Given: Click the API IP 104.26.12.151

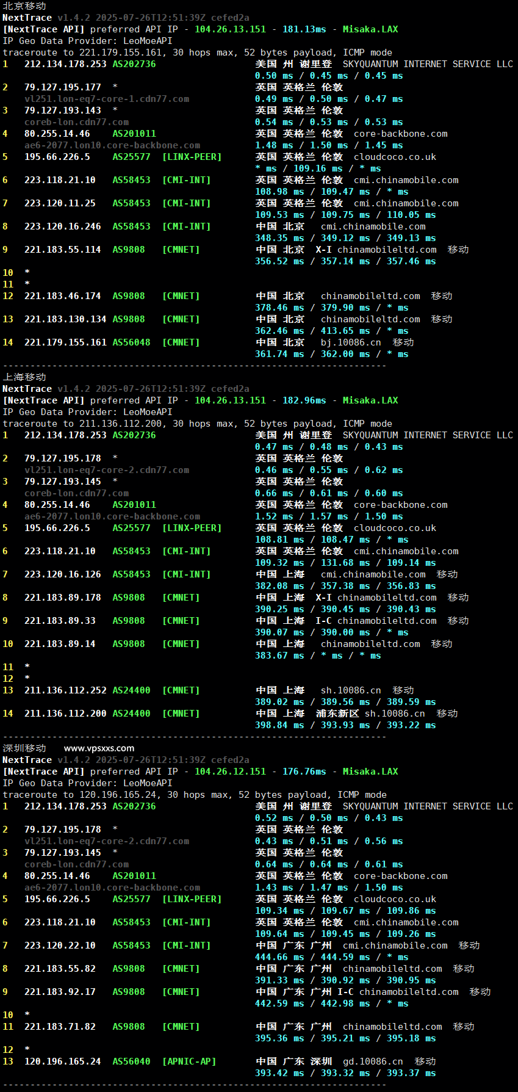Looking at the screenshot, I should point(230,772).
